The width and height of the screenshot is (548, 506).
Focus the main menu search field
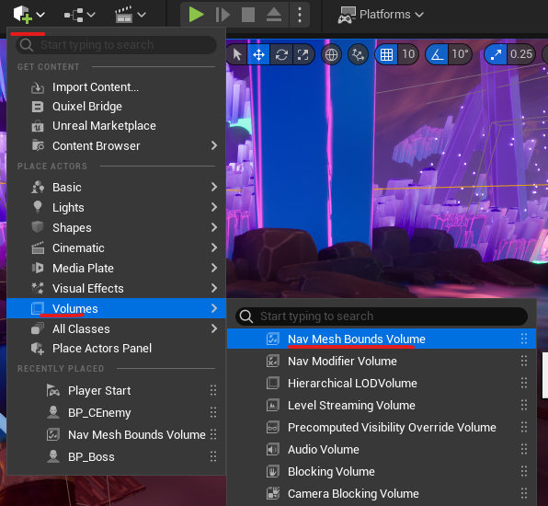click(x=117, y=45)
